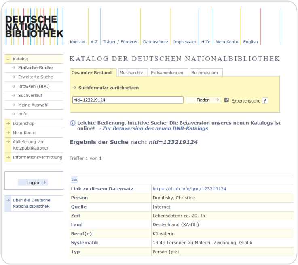Click the Login button
The width and height of the screenshot is (298, 265).
tap(33, 182)
